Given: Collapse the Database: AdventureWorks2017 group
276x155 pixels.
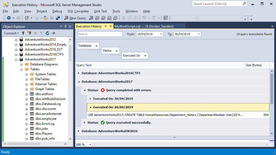Looking at the screenshot, I should tap(79, 82).
